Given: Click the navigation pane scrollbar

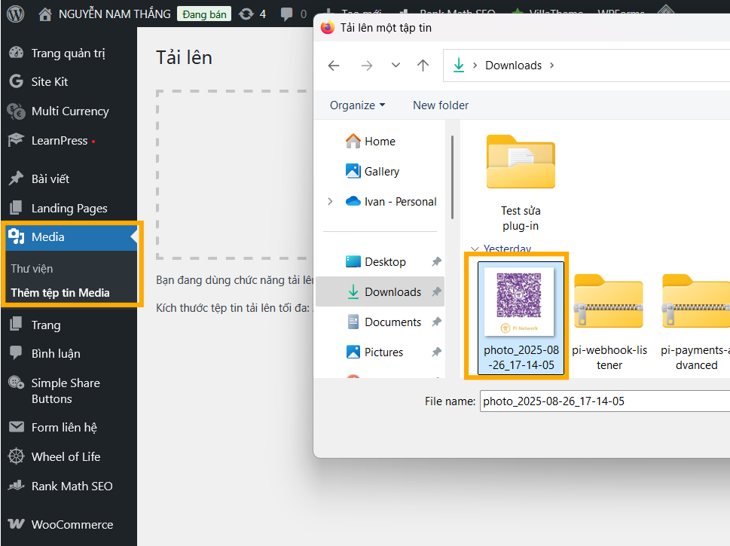Looking at the screenshot, I should (452, 177).
